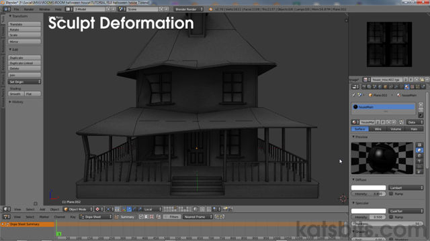The width and height of the screenshot is (430, 241).
Task: Click the Render camera properties icon
Action: click(363, 87)
